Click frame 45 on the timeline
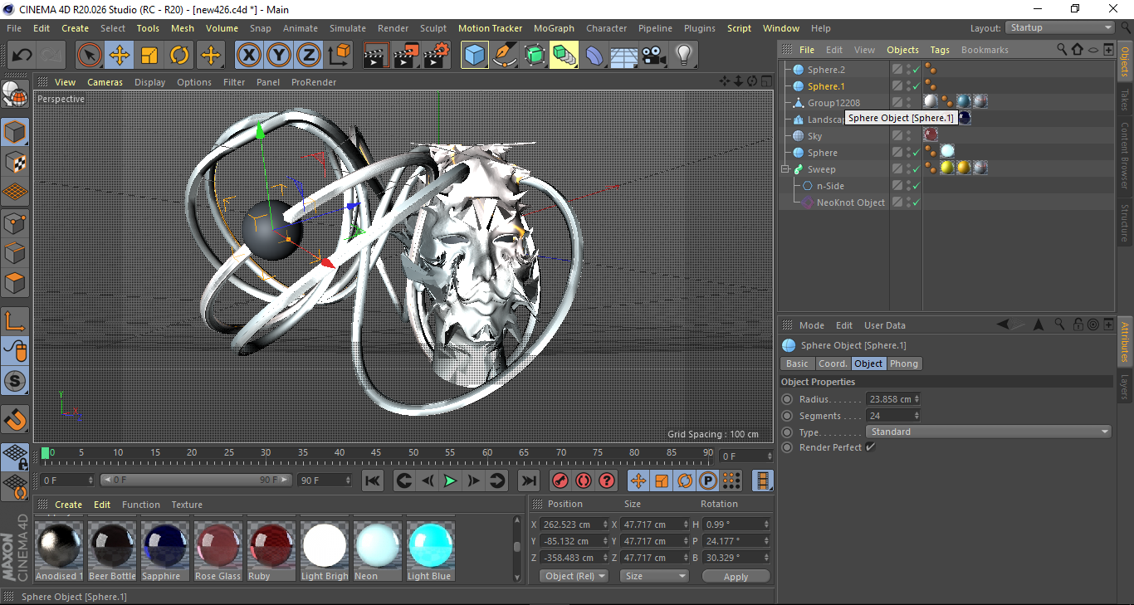Viewport: 1134px width, 605px height. pos(376,452)
